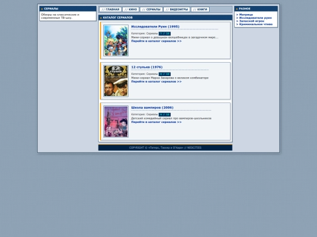
Task: Click the description about девушках-волшебницах
Action: click(175, 37)
